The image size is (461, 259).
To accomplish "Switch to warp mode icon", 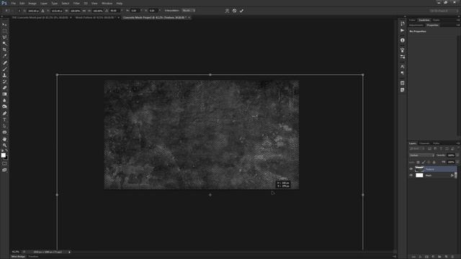I will coord(227,11).
